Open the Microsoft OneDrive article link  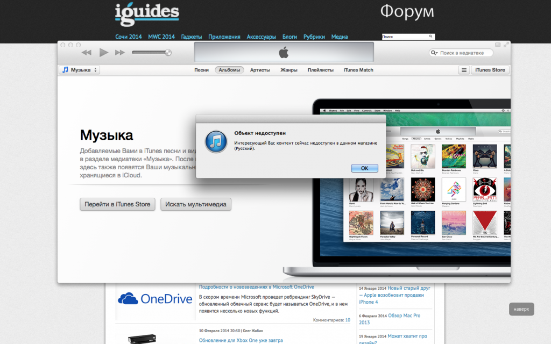[x=257, y=287]
